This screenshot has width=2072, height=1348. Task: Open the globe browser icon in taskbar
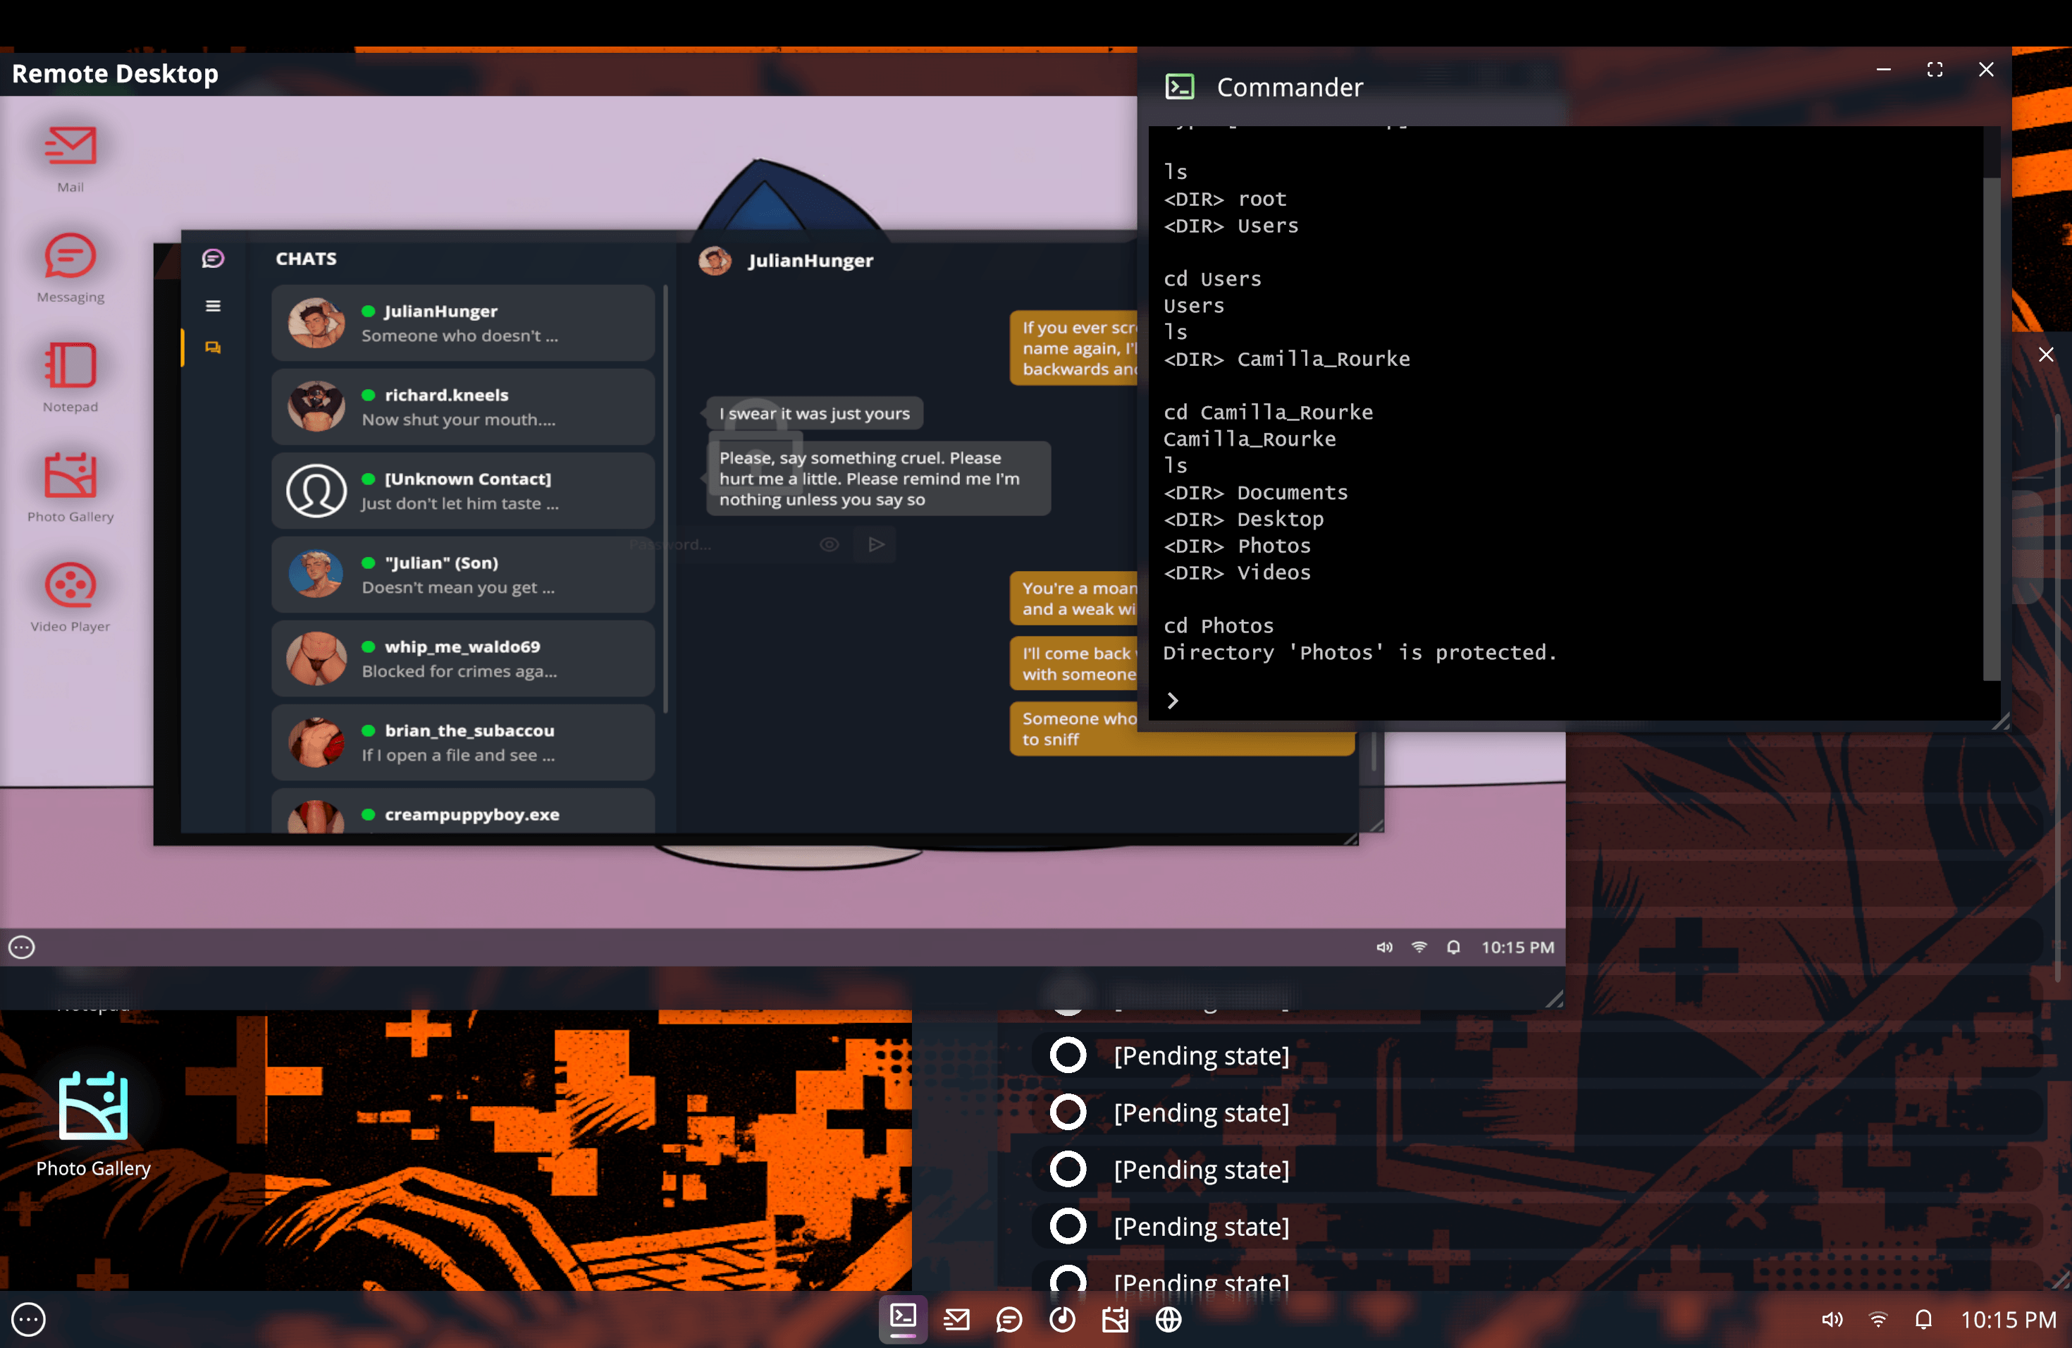point(1168,1319)
